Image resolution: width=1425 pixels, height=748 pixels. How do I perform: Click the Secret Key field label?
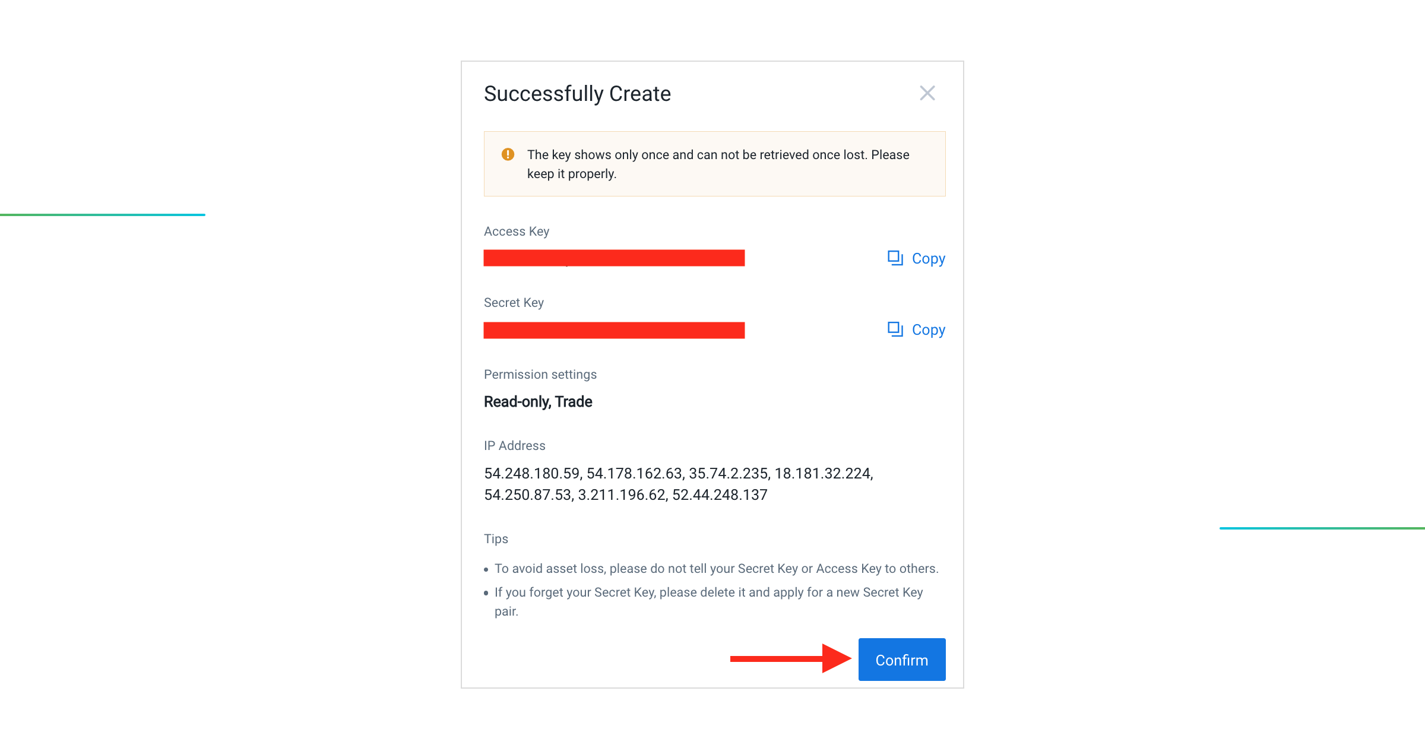pos(514,303)
